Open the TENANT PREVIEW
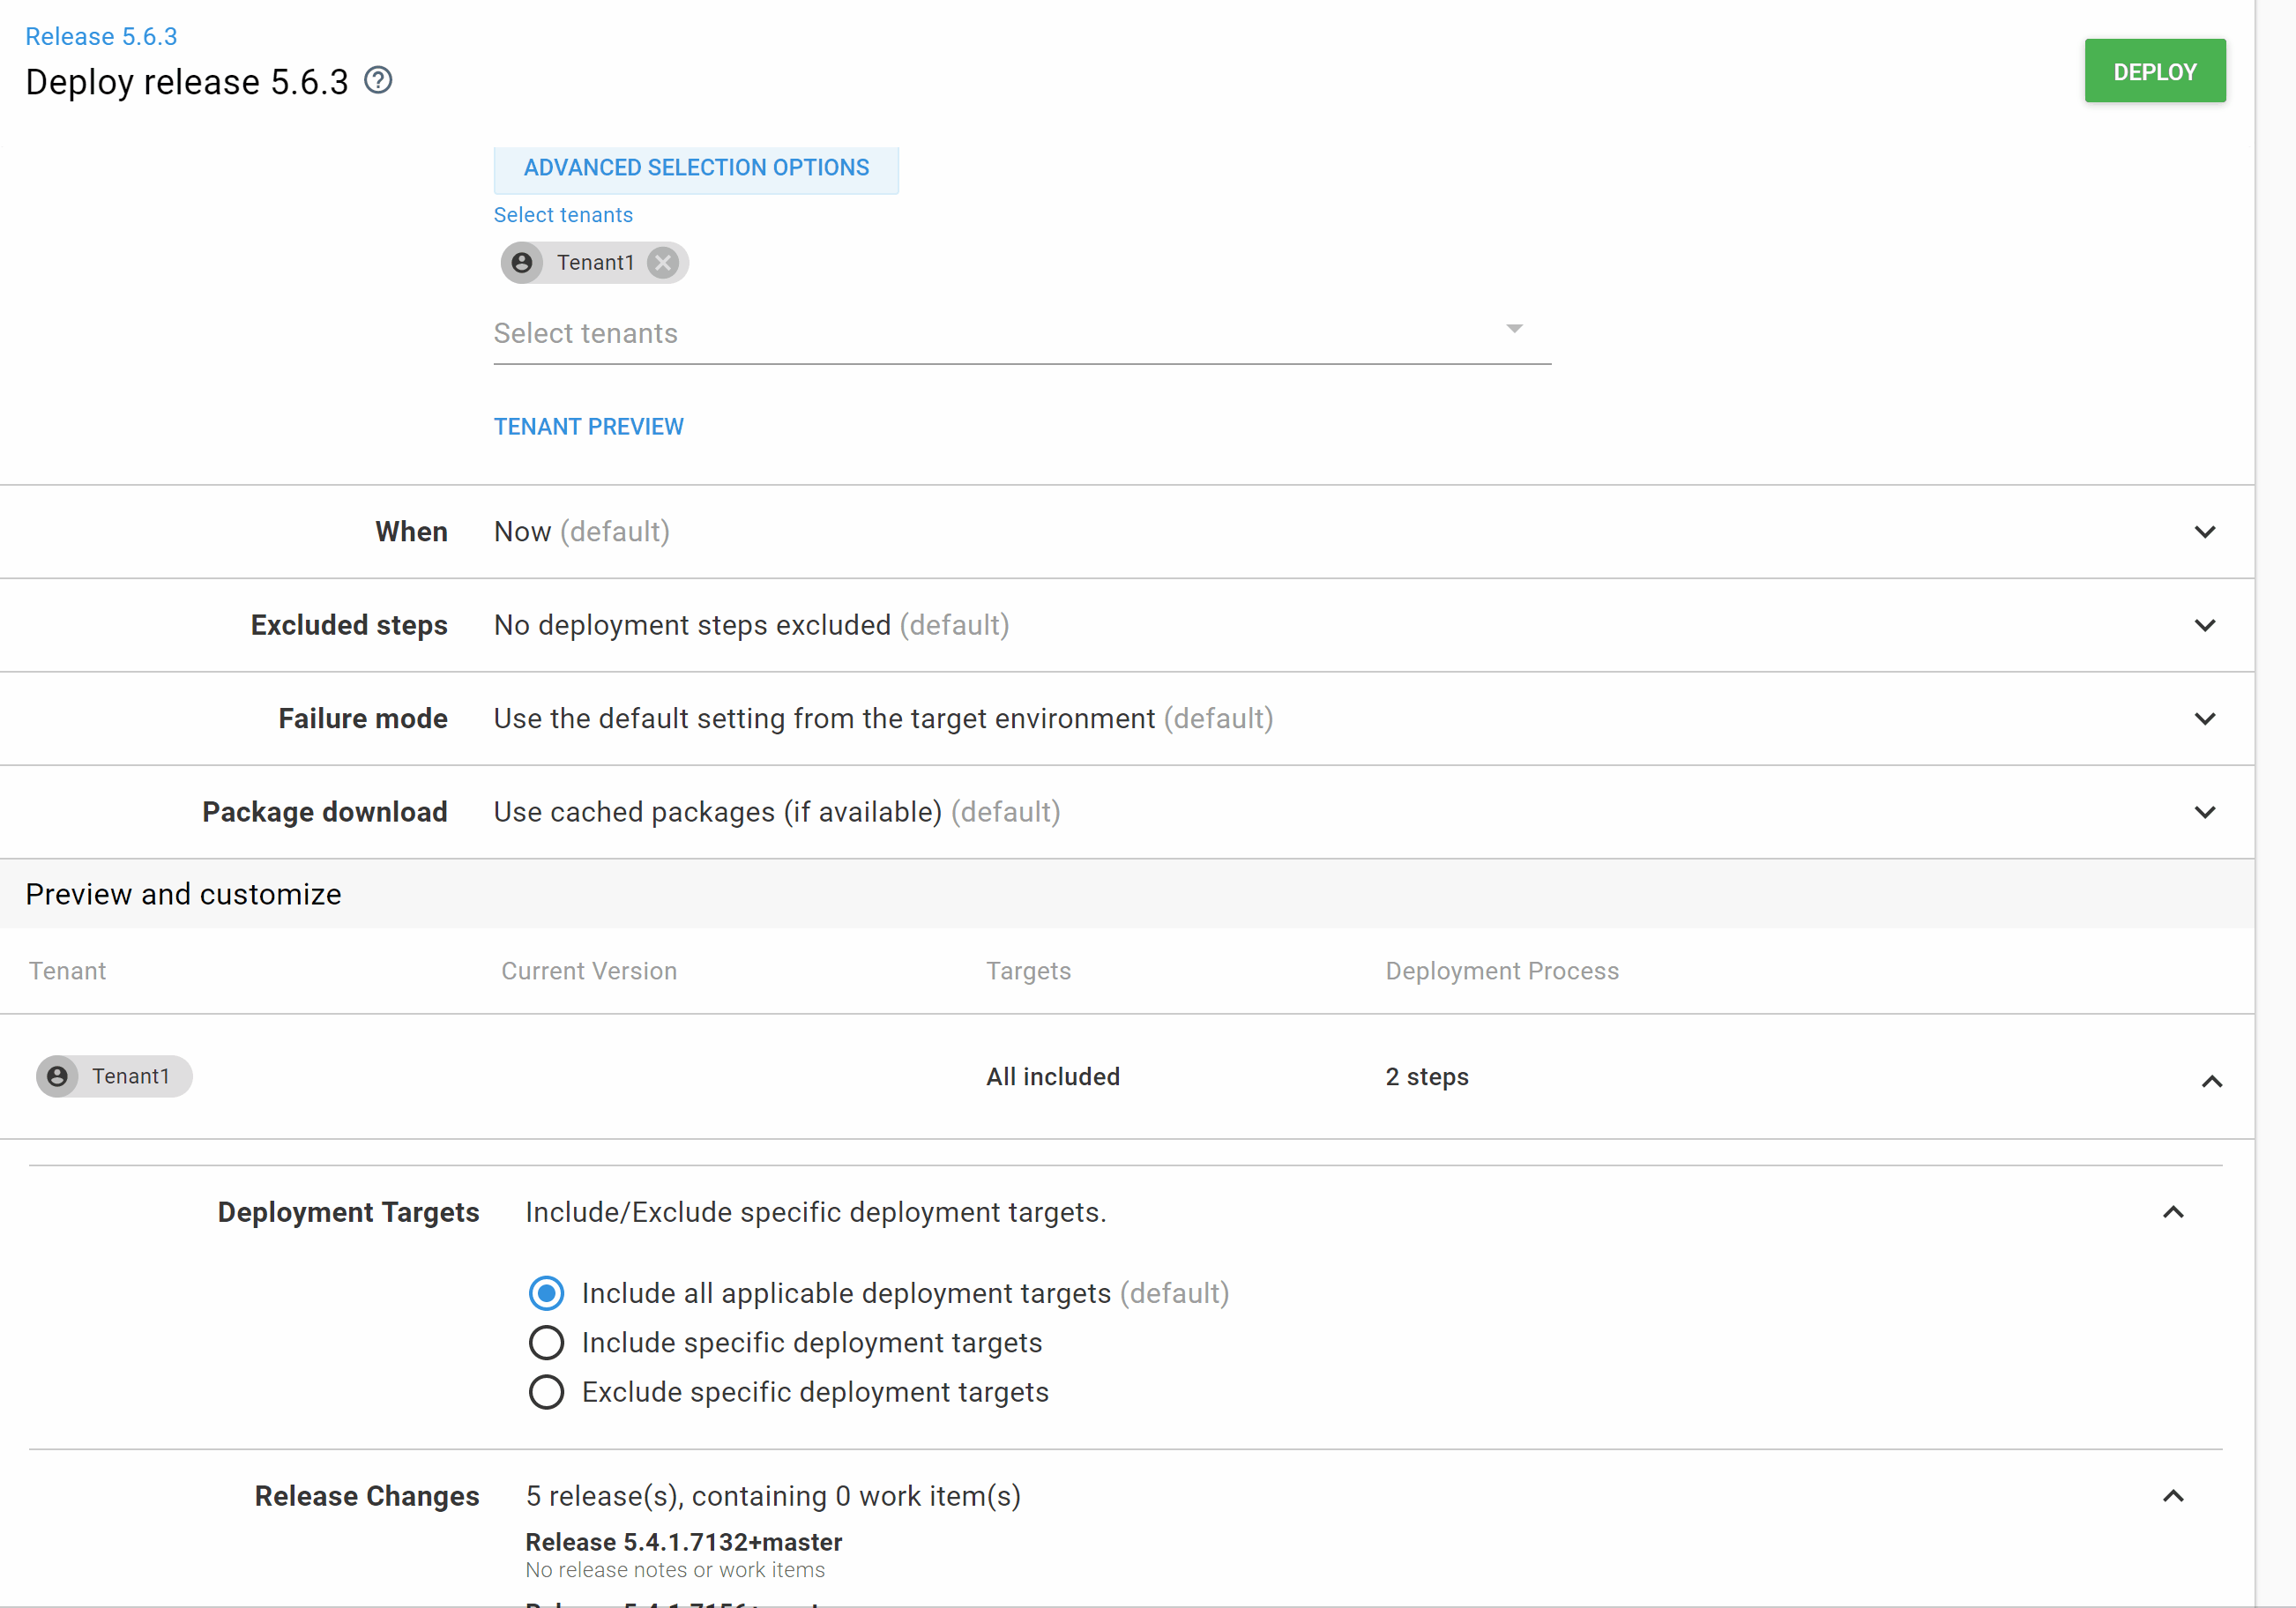 pos(588,426)
